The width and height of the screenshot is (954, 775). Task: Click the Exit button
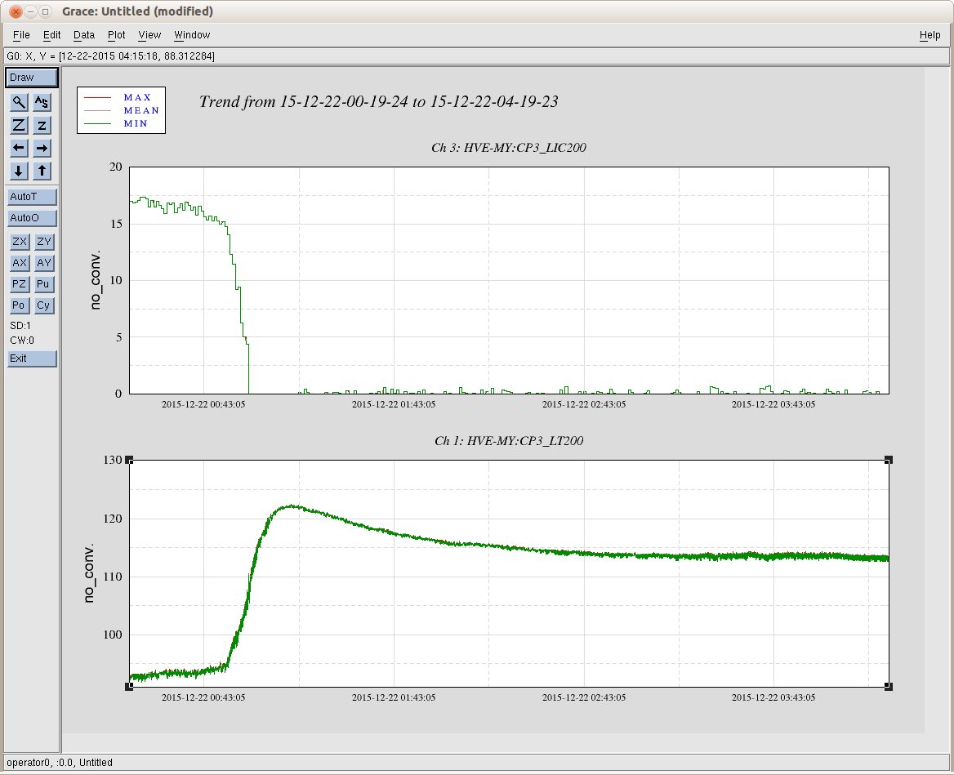click(32, 359)
